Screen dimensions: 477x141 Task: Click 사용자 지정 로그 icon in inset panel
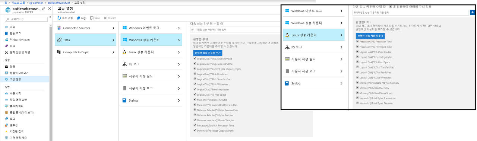tap(287, 71)
